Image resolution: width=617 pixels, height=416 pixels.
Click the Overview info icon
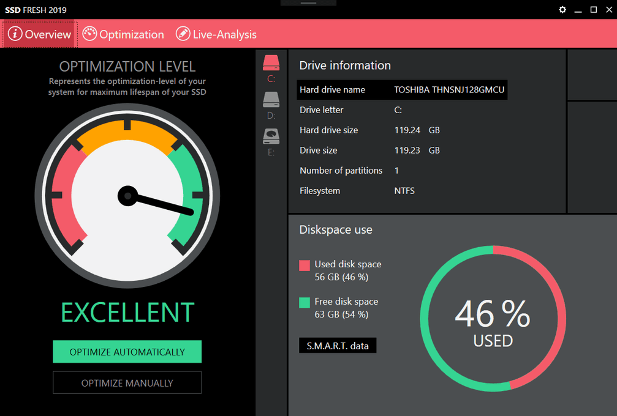(x=15, y=34)
